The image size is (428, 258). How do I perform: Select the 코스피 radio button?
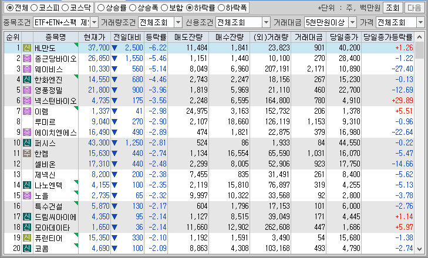34,8
